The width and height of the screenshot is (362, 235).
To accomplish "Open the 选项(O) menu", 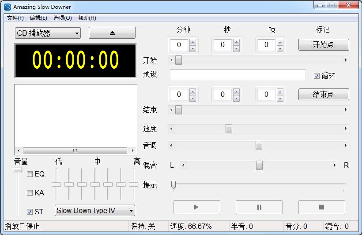I will tap(62, 18).
